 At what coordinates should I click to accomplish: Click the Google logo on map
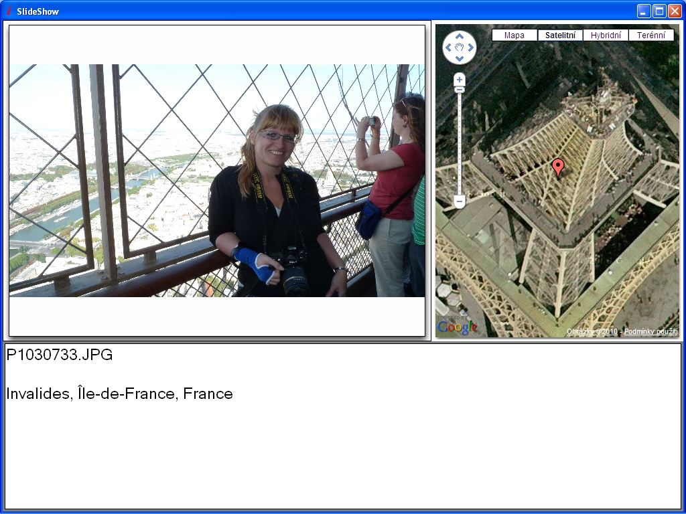coord(458,327)
